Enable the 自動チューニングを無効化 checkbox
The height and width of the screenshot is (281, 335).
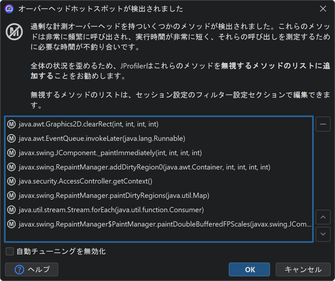click(x=9, y=251)
